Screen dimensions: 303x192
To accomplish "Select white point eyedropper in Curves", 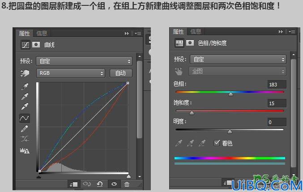I will 25,106.
